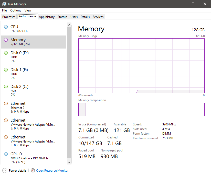Click the Disk 0 (D:) green circle icon
This screenshot has width=211, height=177.
coord(6,53)
